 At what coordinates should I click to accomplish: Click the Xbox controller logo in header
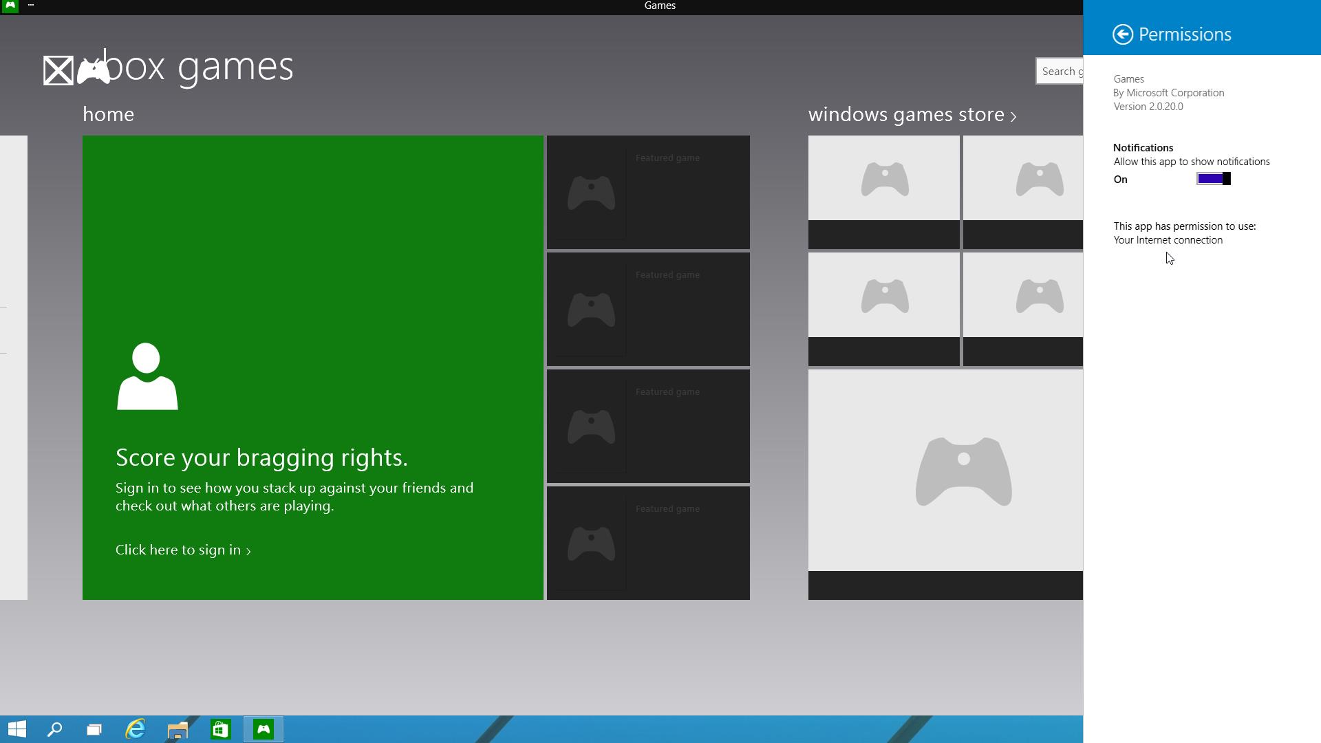(x=93, y=70)
